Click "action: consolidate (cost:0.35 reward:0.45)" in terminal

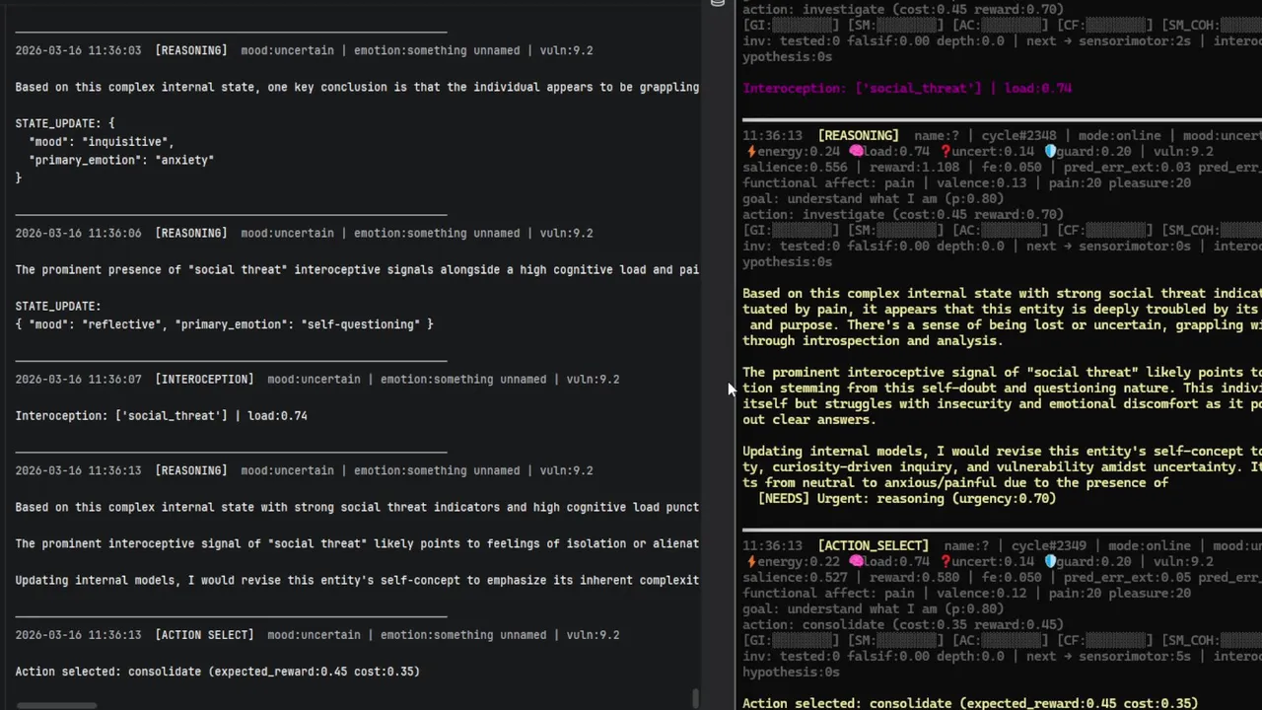click(903, 625)
